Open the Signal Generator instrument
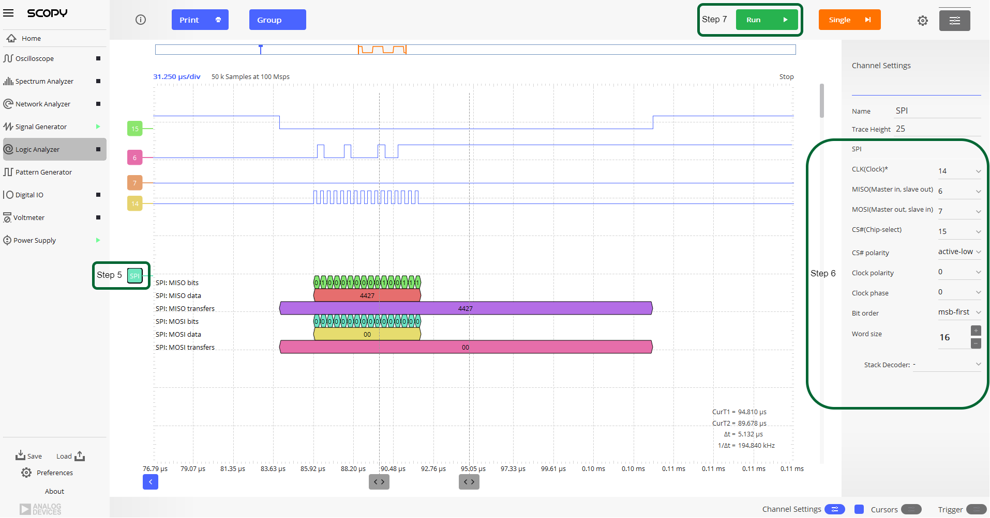This screenshot has height=518, width=990. pos(40,127)
